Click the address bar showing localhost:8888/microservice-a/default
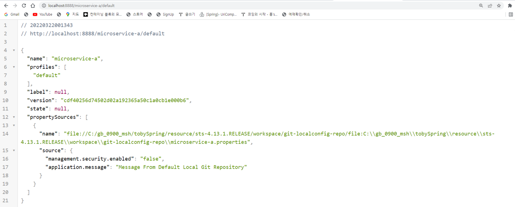The width and height of the screenshot is (515, 207). click(257, 6)
